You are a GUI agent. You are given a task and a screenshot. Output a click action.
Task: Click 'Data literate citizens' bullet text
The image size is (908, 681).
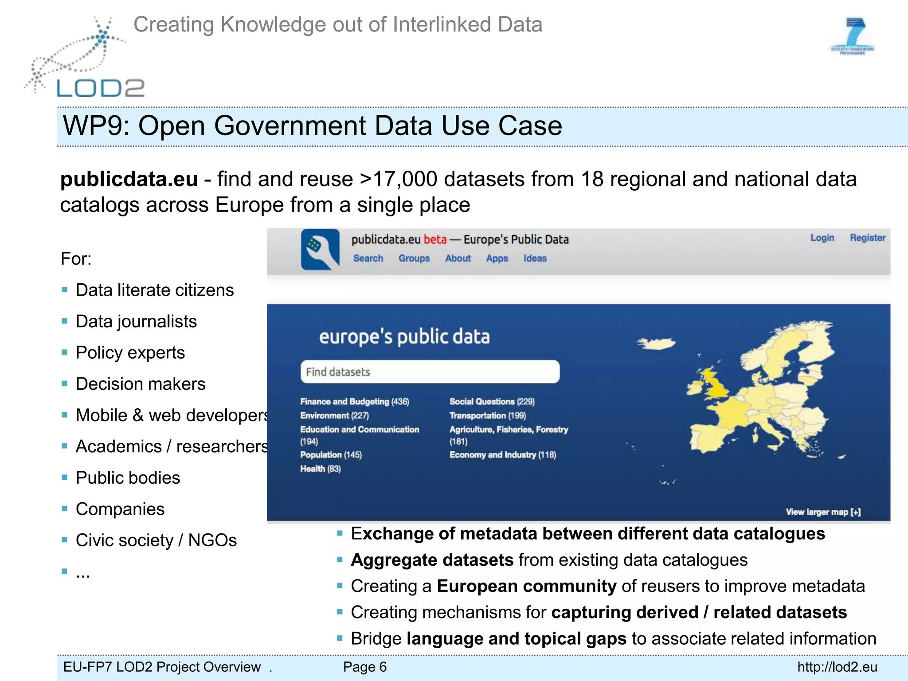coord(155,290)
